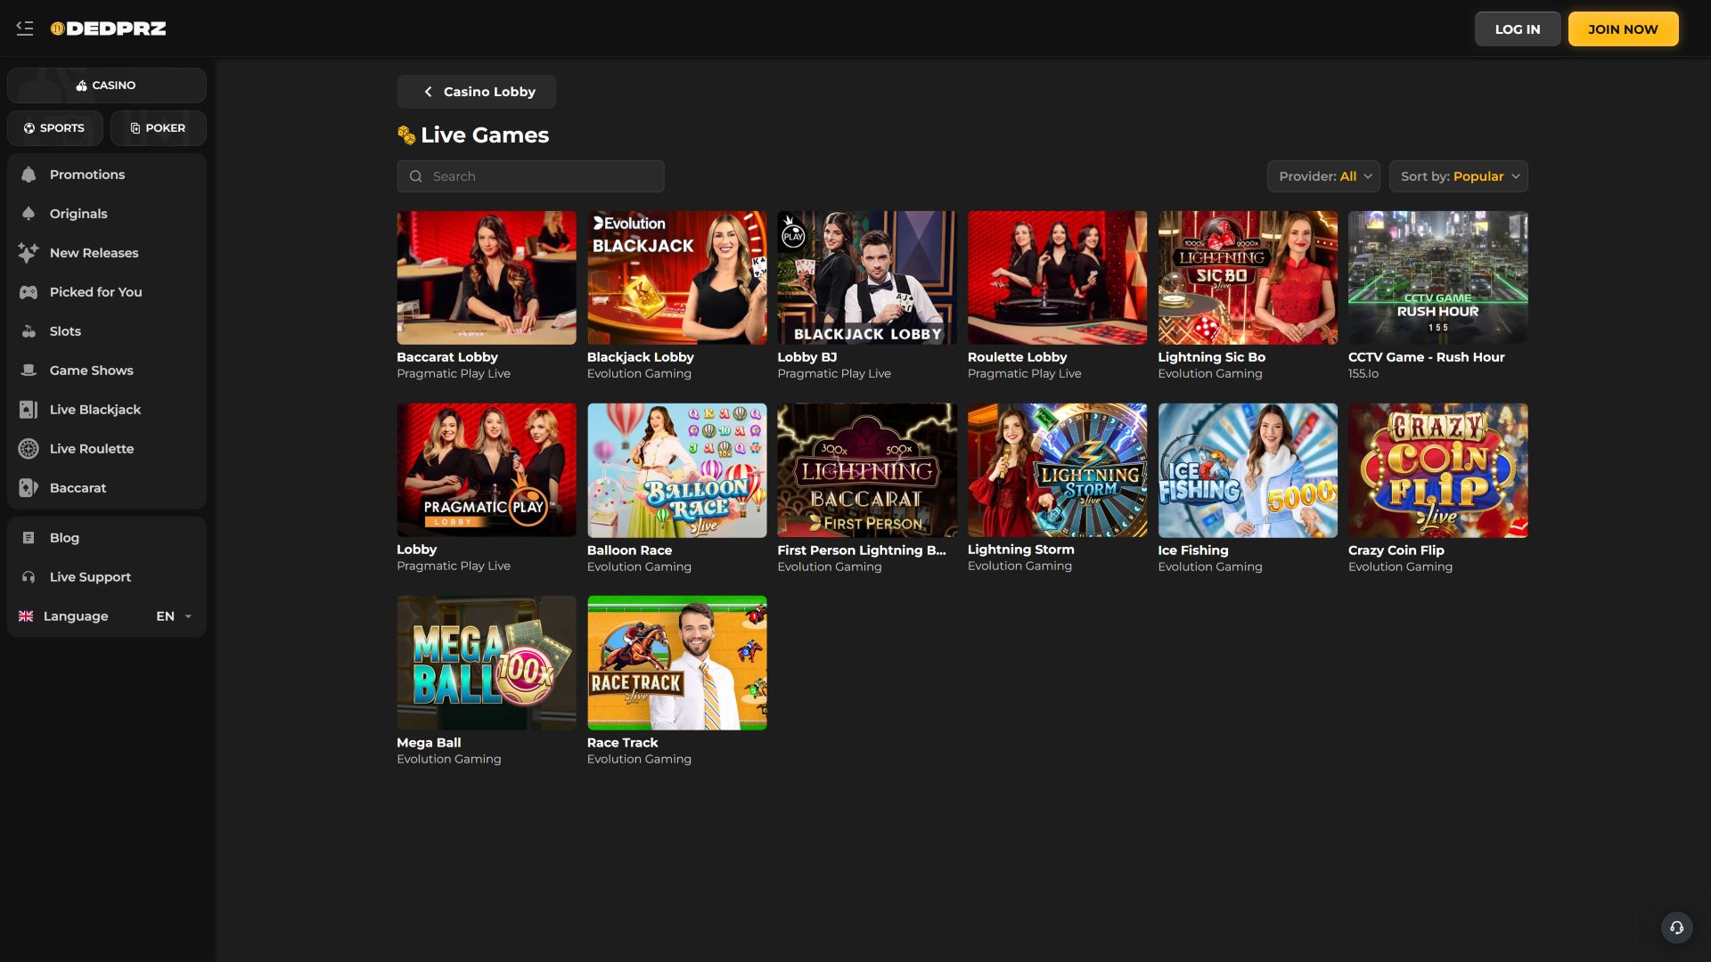1711x962 pixels.
Task: Focus the game Search field
Action: coord(530,176)
